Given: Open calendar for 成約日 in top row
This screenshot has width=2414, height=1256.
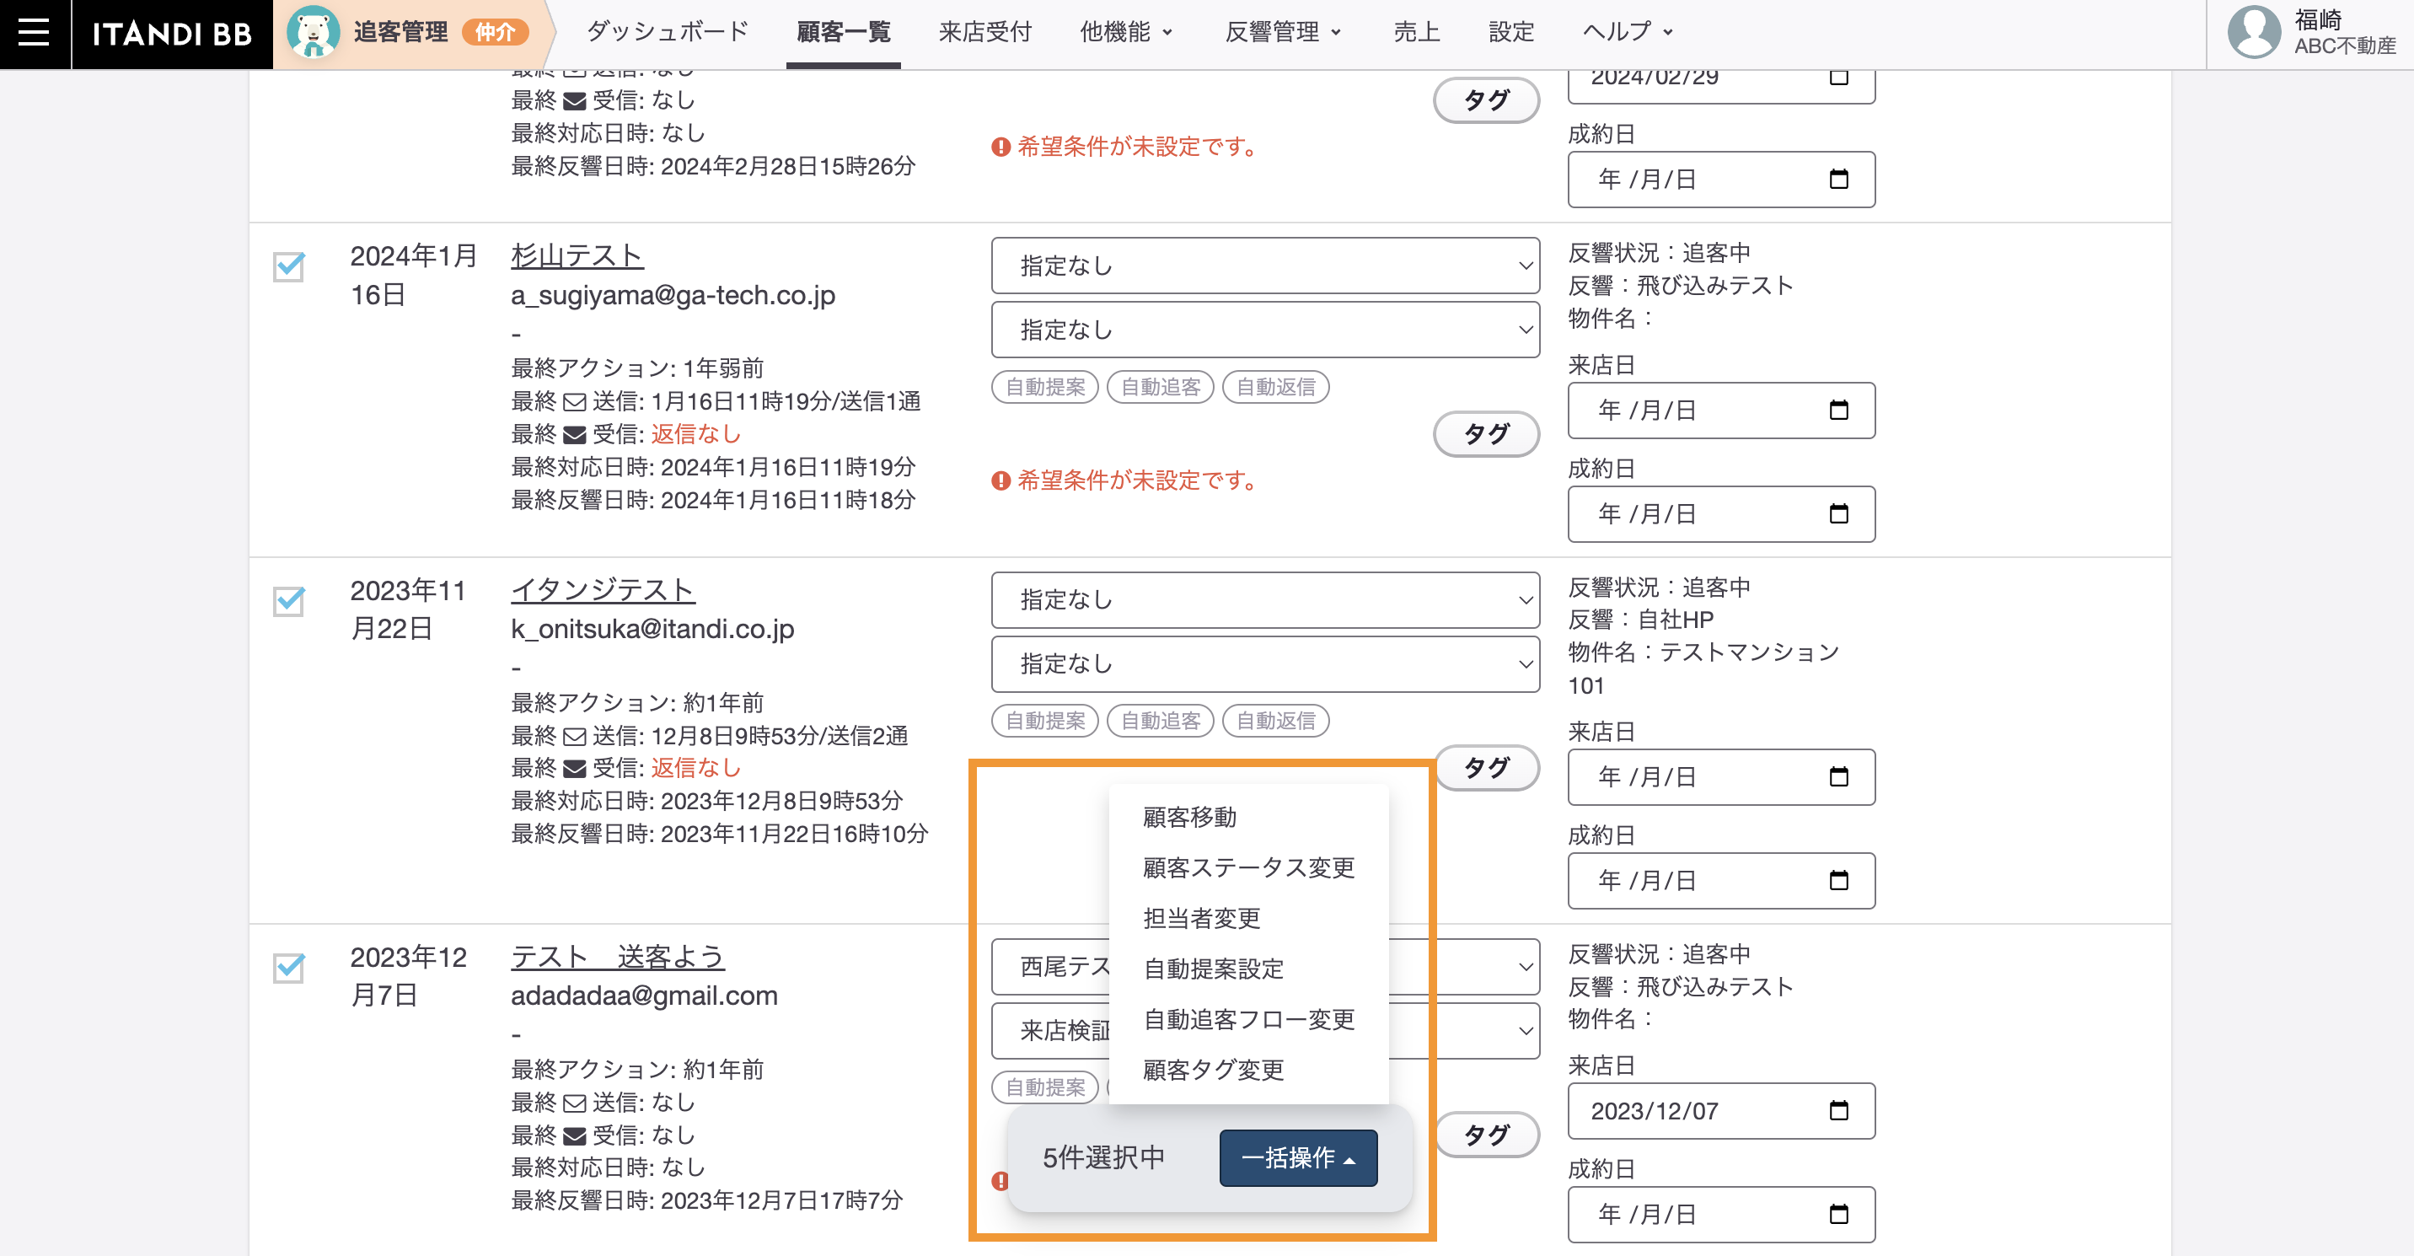Looking at the screenshot, I should click(1838, 179).
